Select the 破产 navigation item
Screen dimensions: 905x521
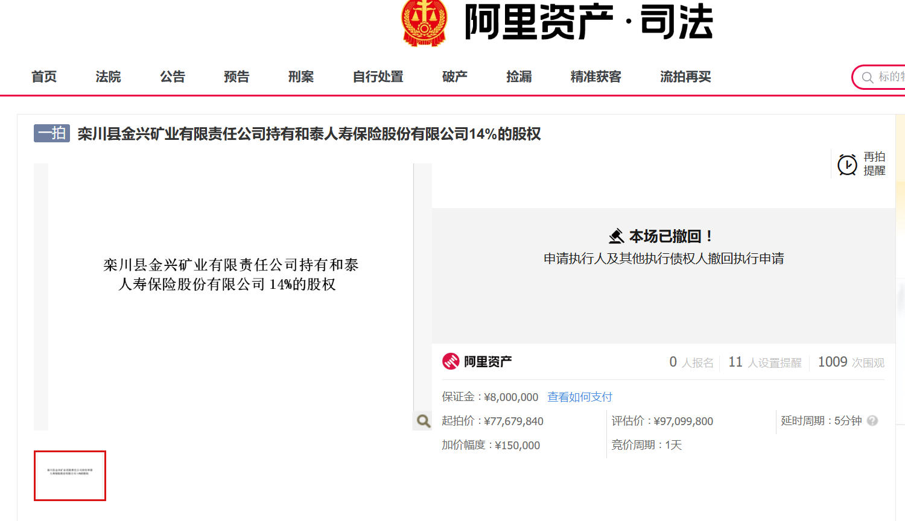455,77
